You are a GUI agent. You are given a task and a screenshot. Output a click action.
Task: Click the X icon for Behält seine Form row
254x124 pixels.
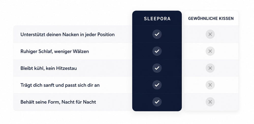coord(210,102)
